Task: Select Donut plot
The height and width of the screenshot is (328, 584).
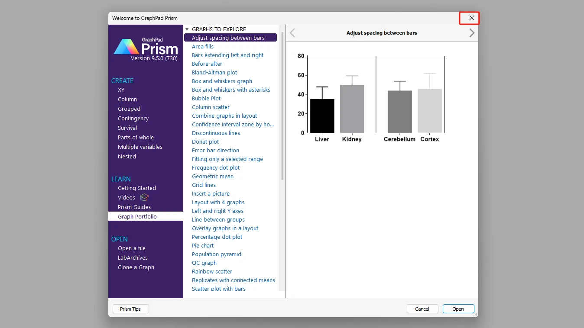Action: tap(205, 141)
